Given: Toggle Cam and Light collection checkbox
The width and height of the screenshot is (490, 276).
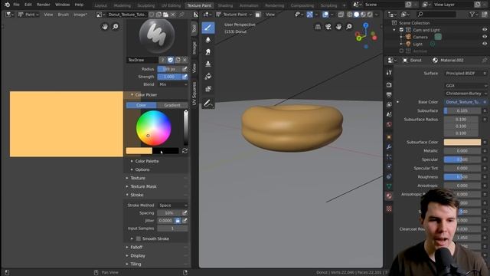Looking at the screenshot, I should click(x=401, y=30).
